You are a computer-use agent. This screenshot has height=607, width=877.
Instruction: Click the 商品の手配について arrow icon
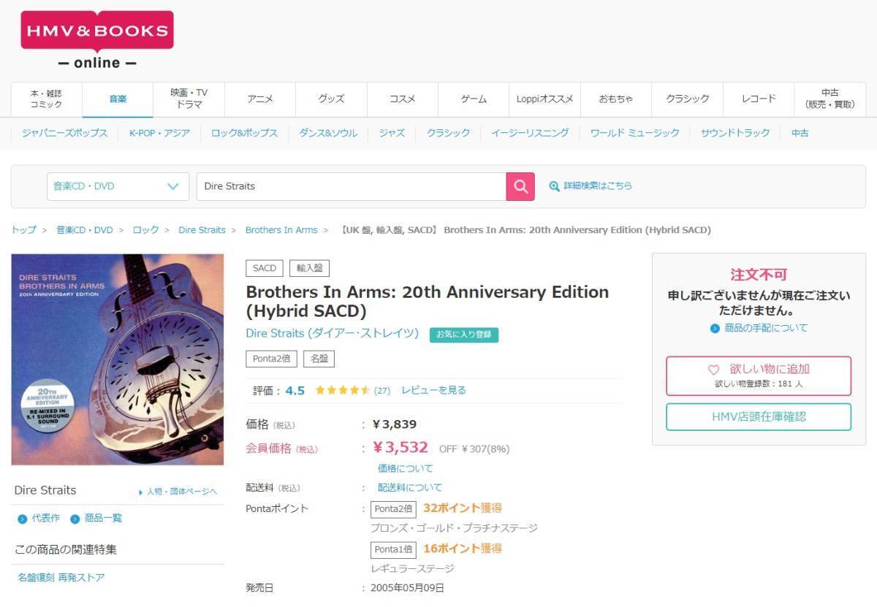[715, 329]
